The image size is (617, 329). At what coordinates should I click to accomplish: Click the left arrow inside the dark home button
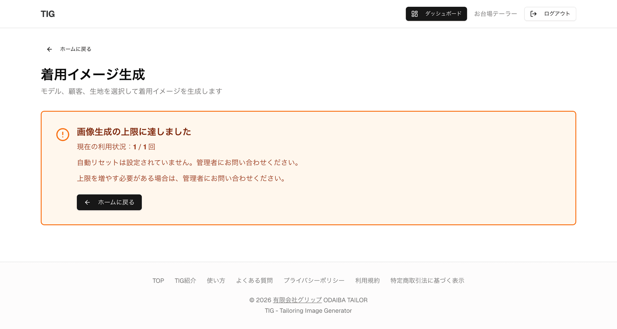tap(87, 202)
